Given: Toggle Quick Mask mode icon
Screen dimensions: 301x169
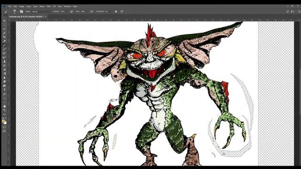Looking at the screenshot, I should coord(4,127).
